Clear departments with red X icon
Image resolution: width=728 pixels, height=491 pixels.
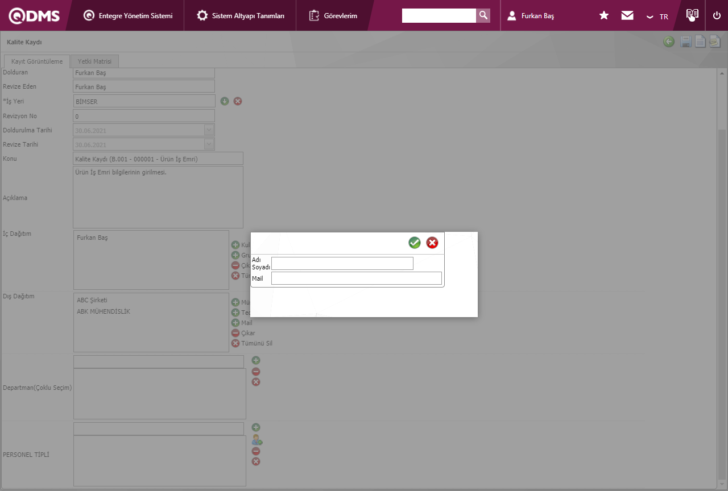point(256,382)
